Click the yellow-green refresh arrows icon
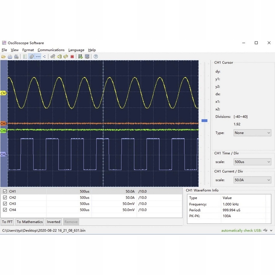This screenshot has width=275, height=275. point(66,57)
